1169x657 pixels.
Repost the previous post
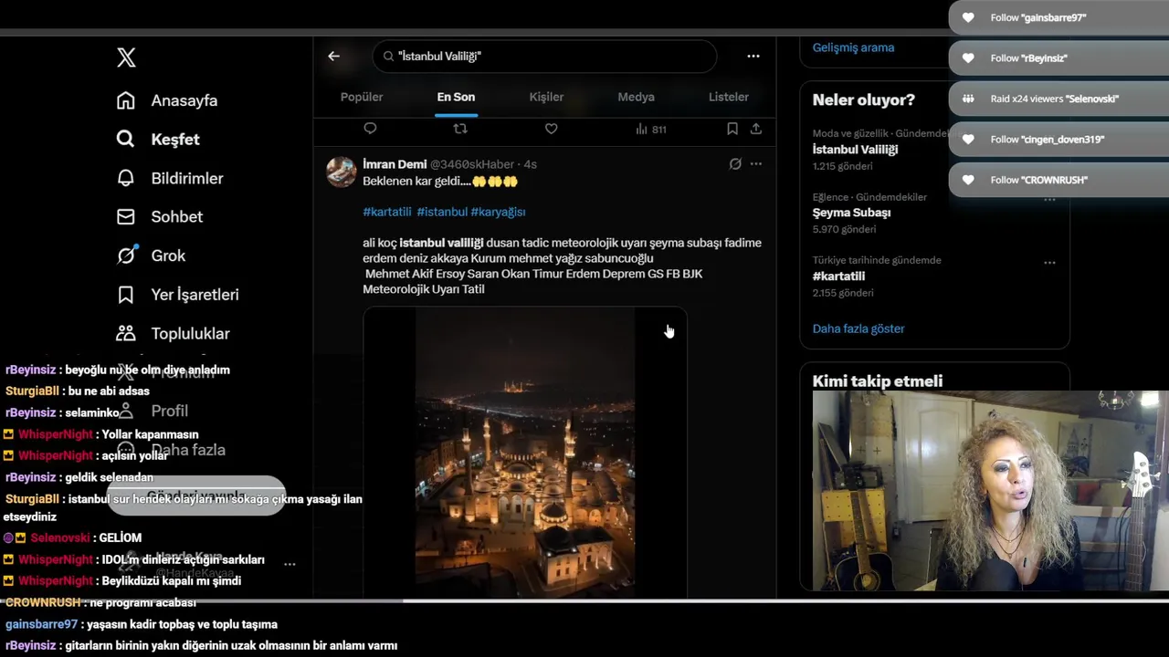tap(460, 129)
